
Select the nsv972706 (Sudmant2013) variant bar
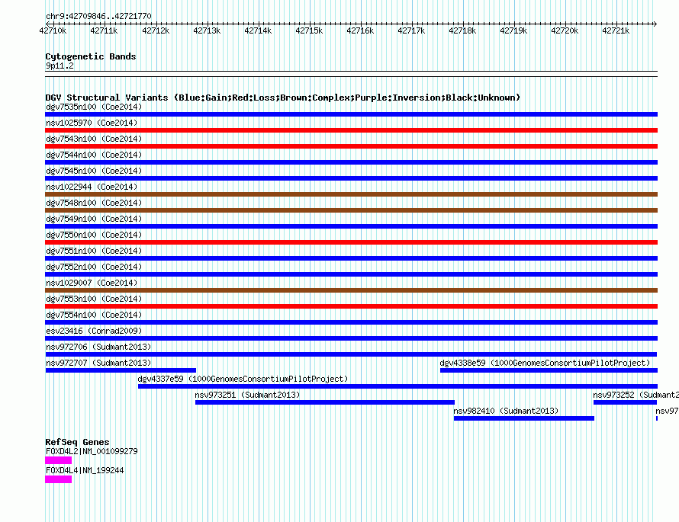(x=351, y=354)
